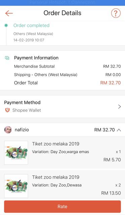Open Dewasa ticket thumbnail image
Image resolution: width=125 pixels, height=215 pixels.
click(x=16, y=186)
